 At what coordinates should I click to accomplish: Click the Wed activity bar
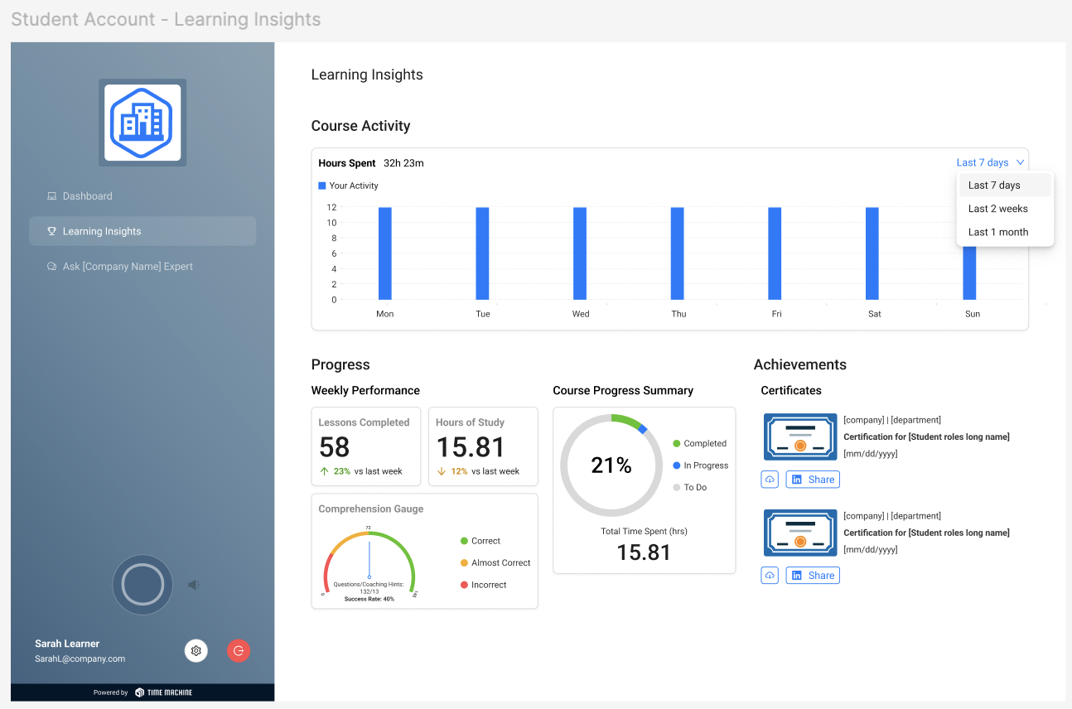click(580, 253)
